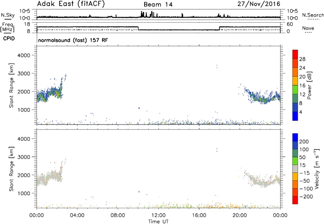Click the 'N.Sky' legend label
The image size is (324, 224).
tap(8, 15)
